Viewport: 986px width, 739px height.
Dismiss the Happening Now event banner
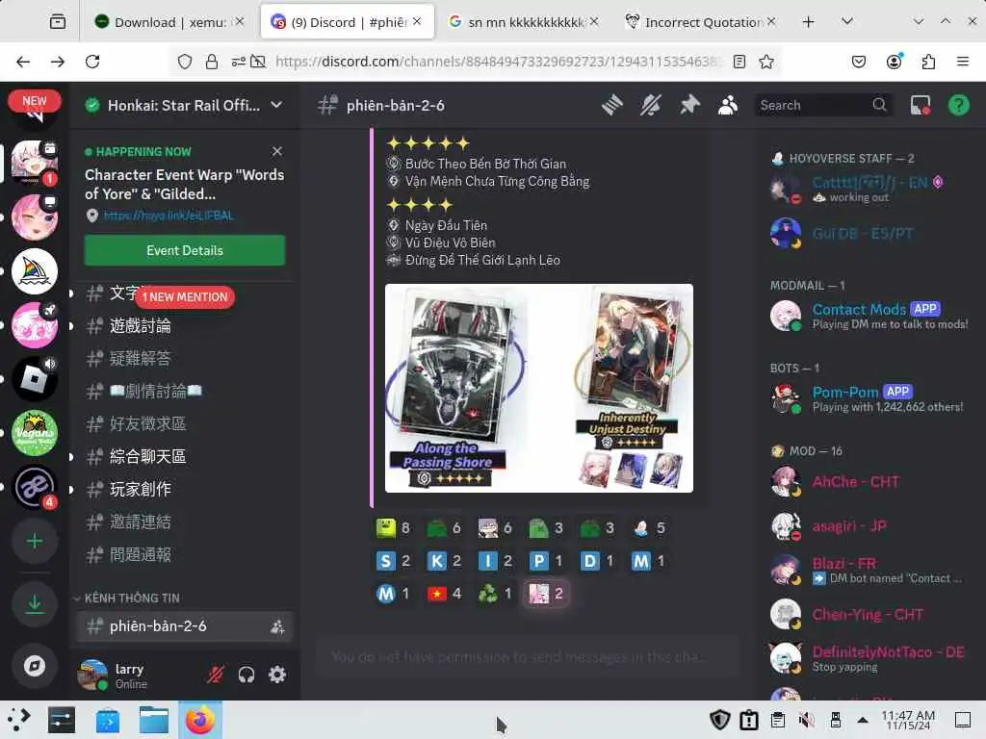(x=277, y=151)
